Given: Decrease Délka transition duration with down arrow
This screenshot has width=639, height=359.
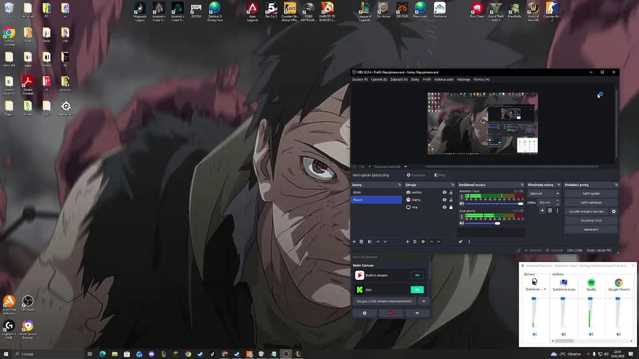Looking at the screenshot, I should click(x=558, y=204).
